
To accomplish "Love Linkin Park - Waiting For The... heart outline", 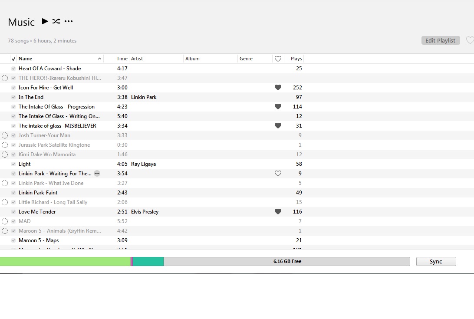I will point(278,173).
